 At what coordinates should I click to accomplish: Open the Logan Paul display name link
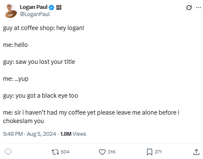click(33, 7)
